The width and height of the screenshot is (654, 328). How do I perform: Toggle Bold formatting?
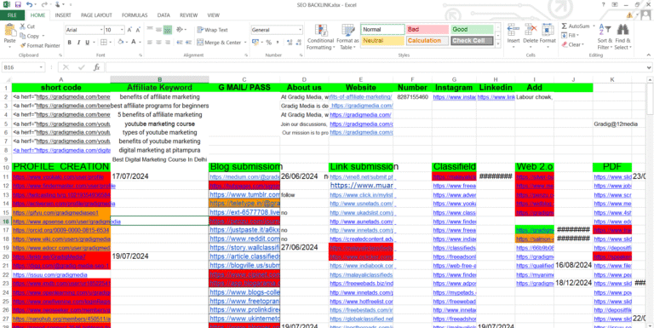click(x=69, y=42)
